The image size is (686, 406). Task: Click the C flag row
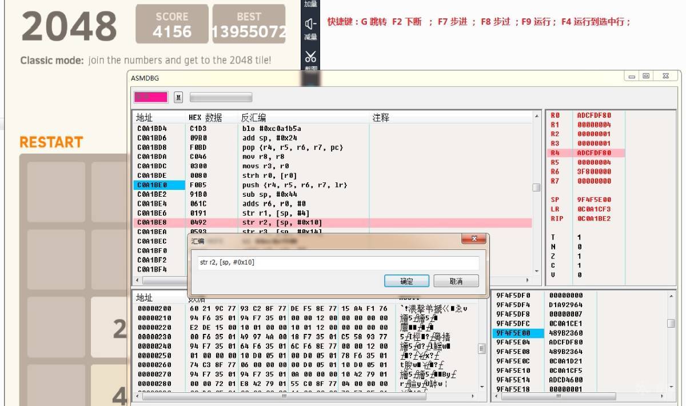point(585,265)
